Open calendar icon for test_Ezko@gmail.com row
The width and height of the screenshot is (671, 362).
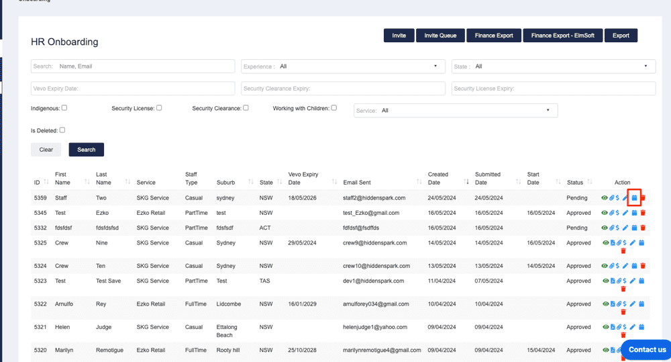634,213
